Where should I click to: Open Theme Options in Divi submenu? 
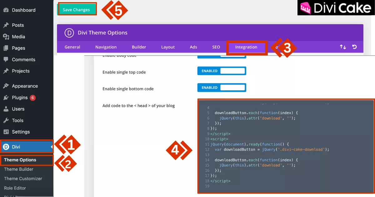(x=20, y=160)
